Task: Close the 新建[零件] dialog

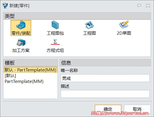Action: click(148, 5)
